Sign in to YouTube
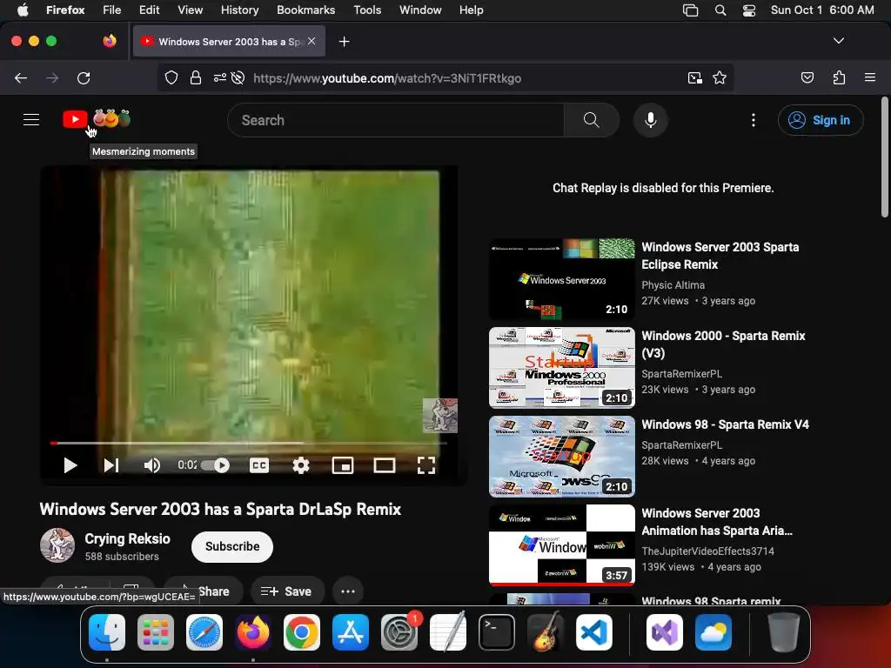Image resolution: width=891 pixels, height=668 pixels. pos(821,120)
